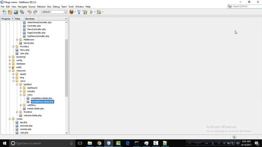
Task: Open the Tools menu
Action: pos(71,7)
